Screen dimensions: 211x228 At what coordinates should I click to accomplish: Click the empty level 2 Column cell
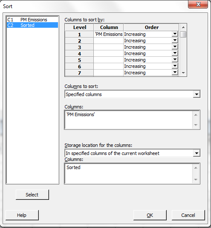pyautogui.click(x=109, y=41)
